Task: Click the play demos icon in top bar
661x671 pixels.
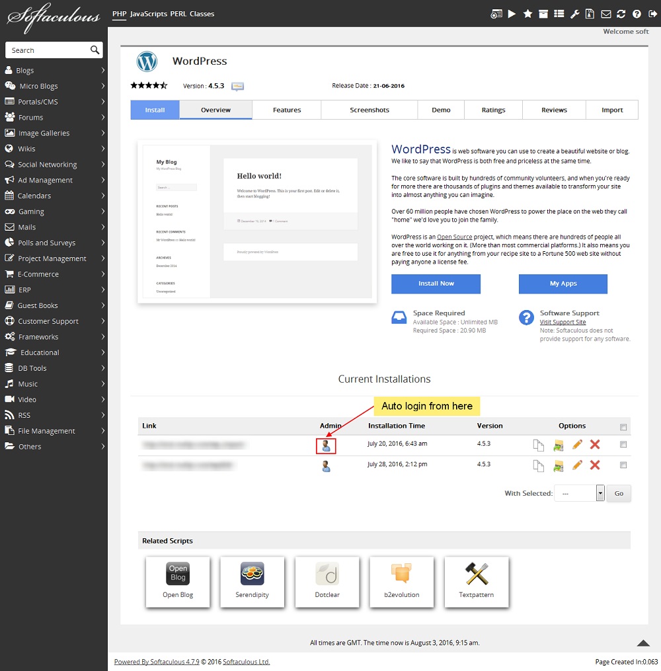Action: pyautogui.click(x=512, y=14)
